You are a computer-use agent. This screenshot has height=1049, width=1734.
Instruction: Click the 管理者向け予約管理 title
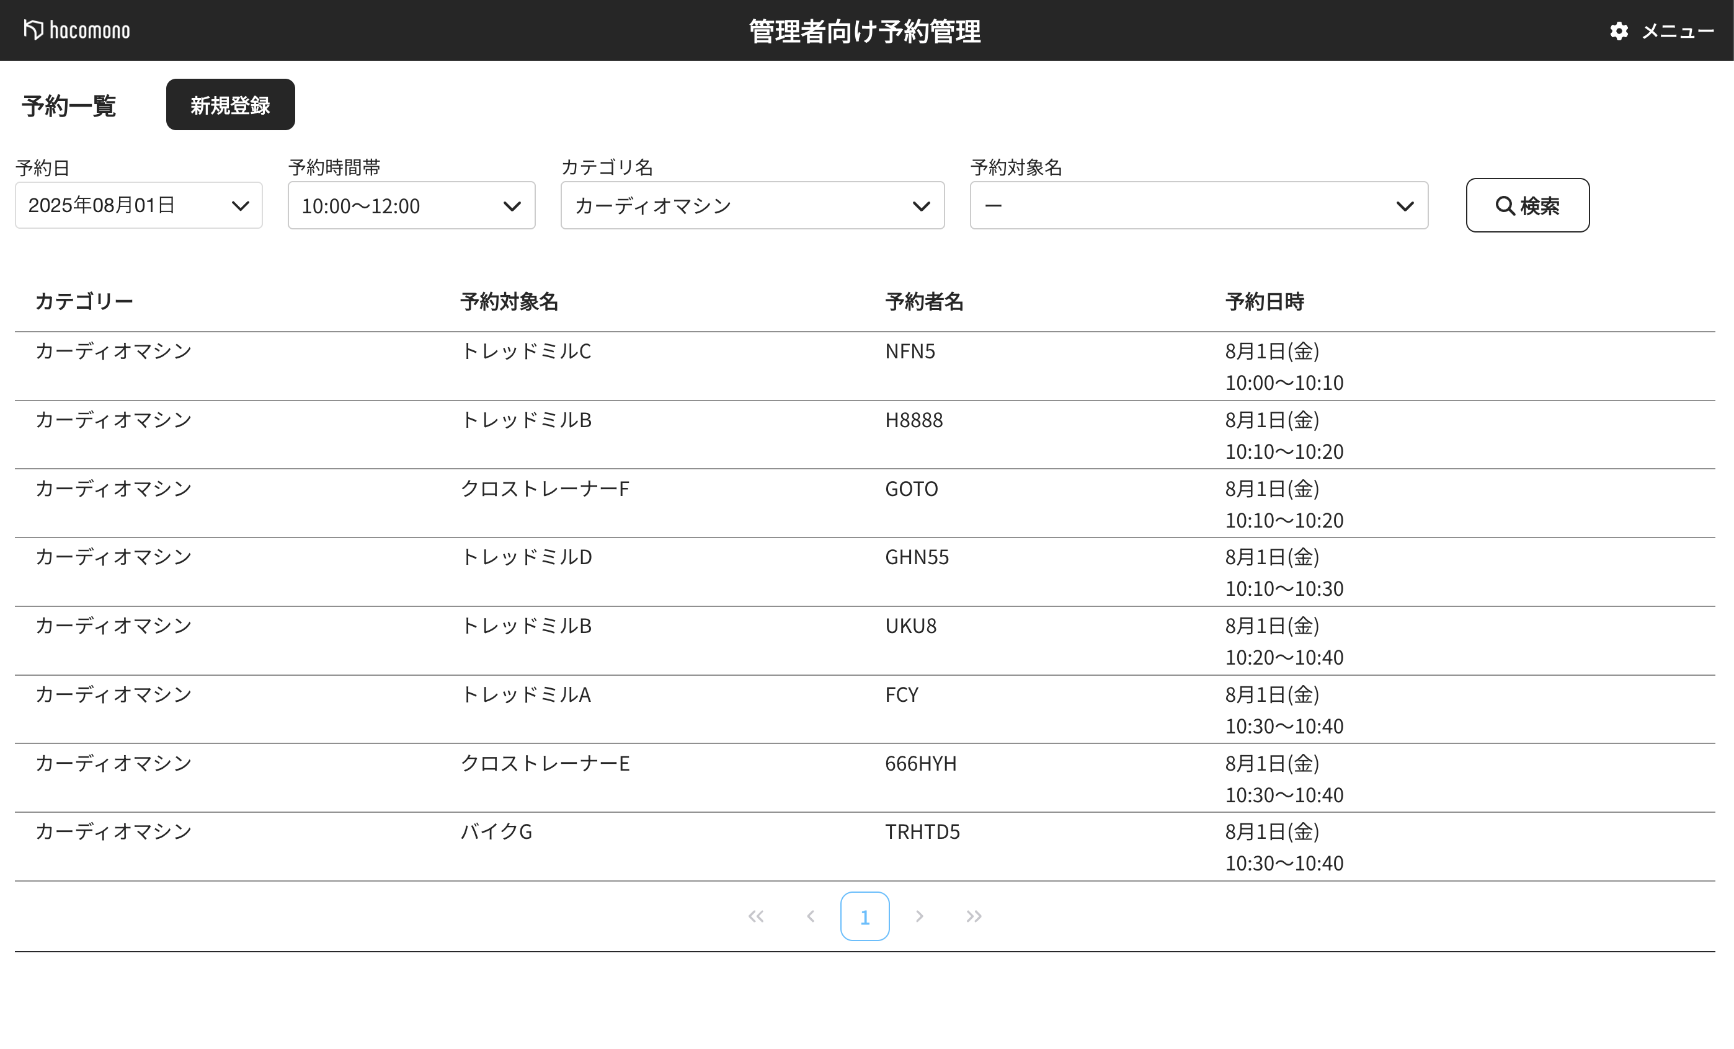(x=865, y=31)
